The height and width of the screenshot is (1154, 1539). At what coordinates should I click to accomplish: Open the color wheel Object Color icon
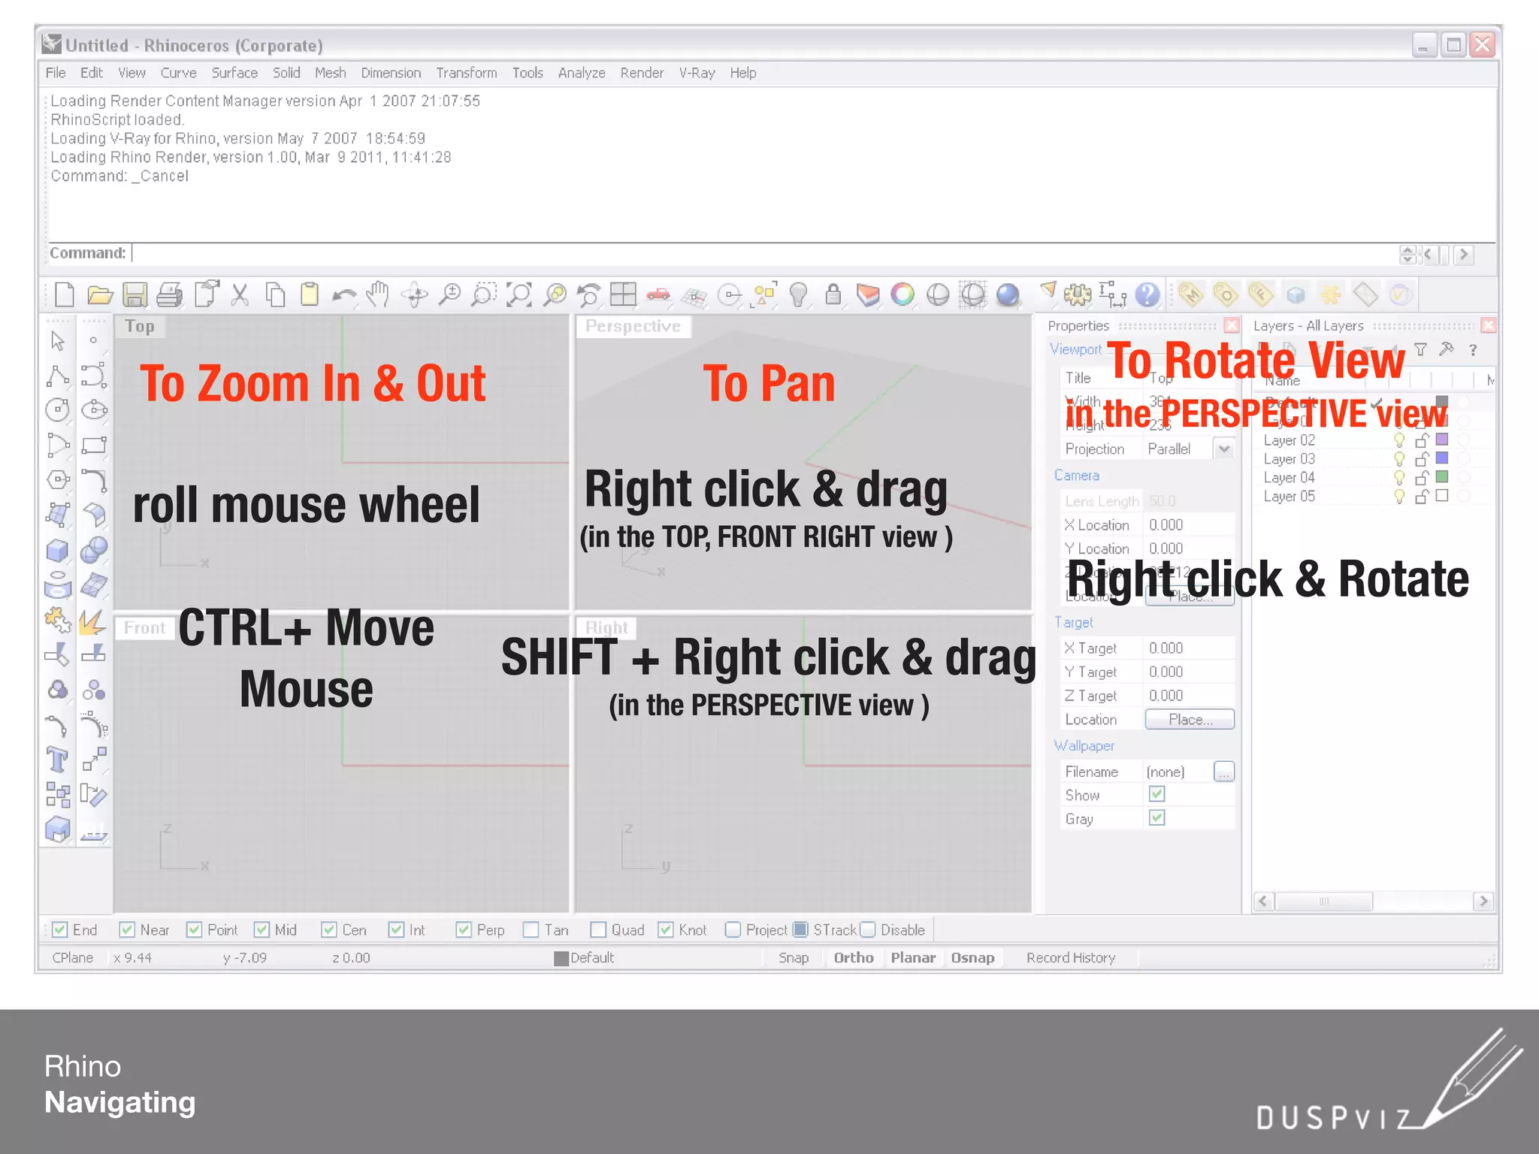click(903, 295)
